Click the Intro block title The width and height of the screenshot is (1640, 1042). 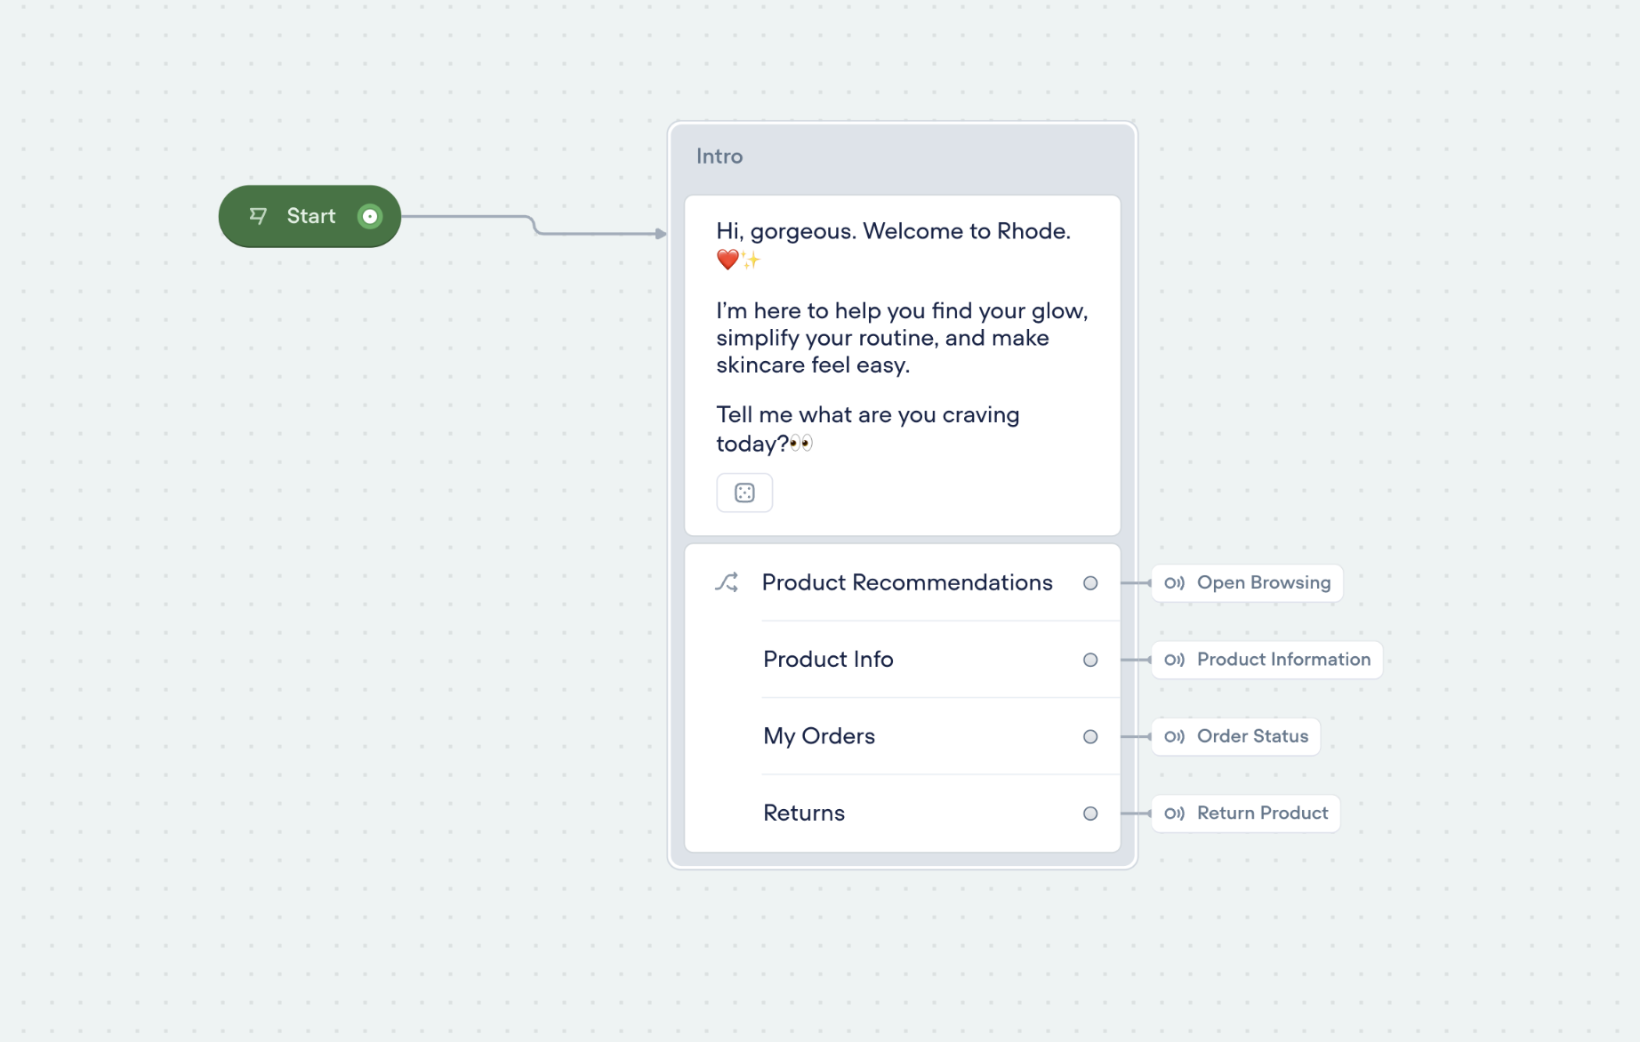point(720,156)
